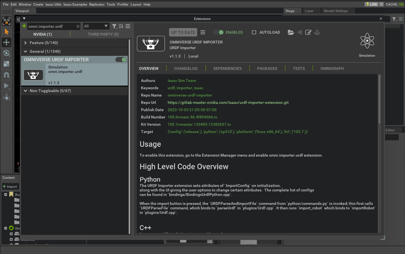Click the grid view icon in Content bar

pos(210,242)
